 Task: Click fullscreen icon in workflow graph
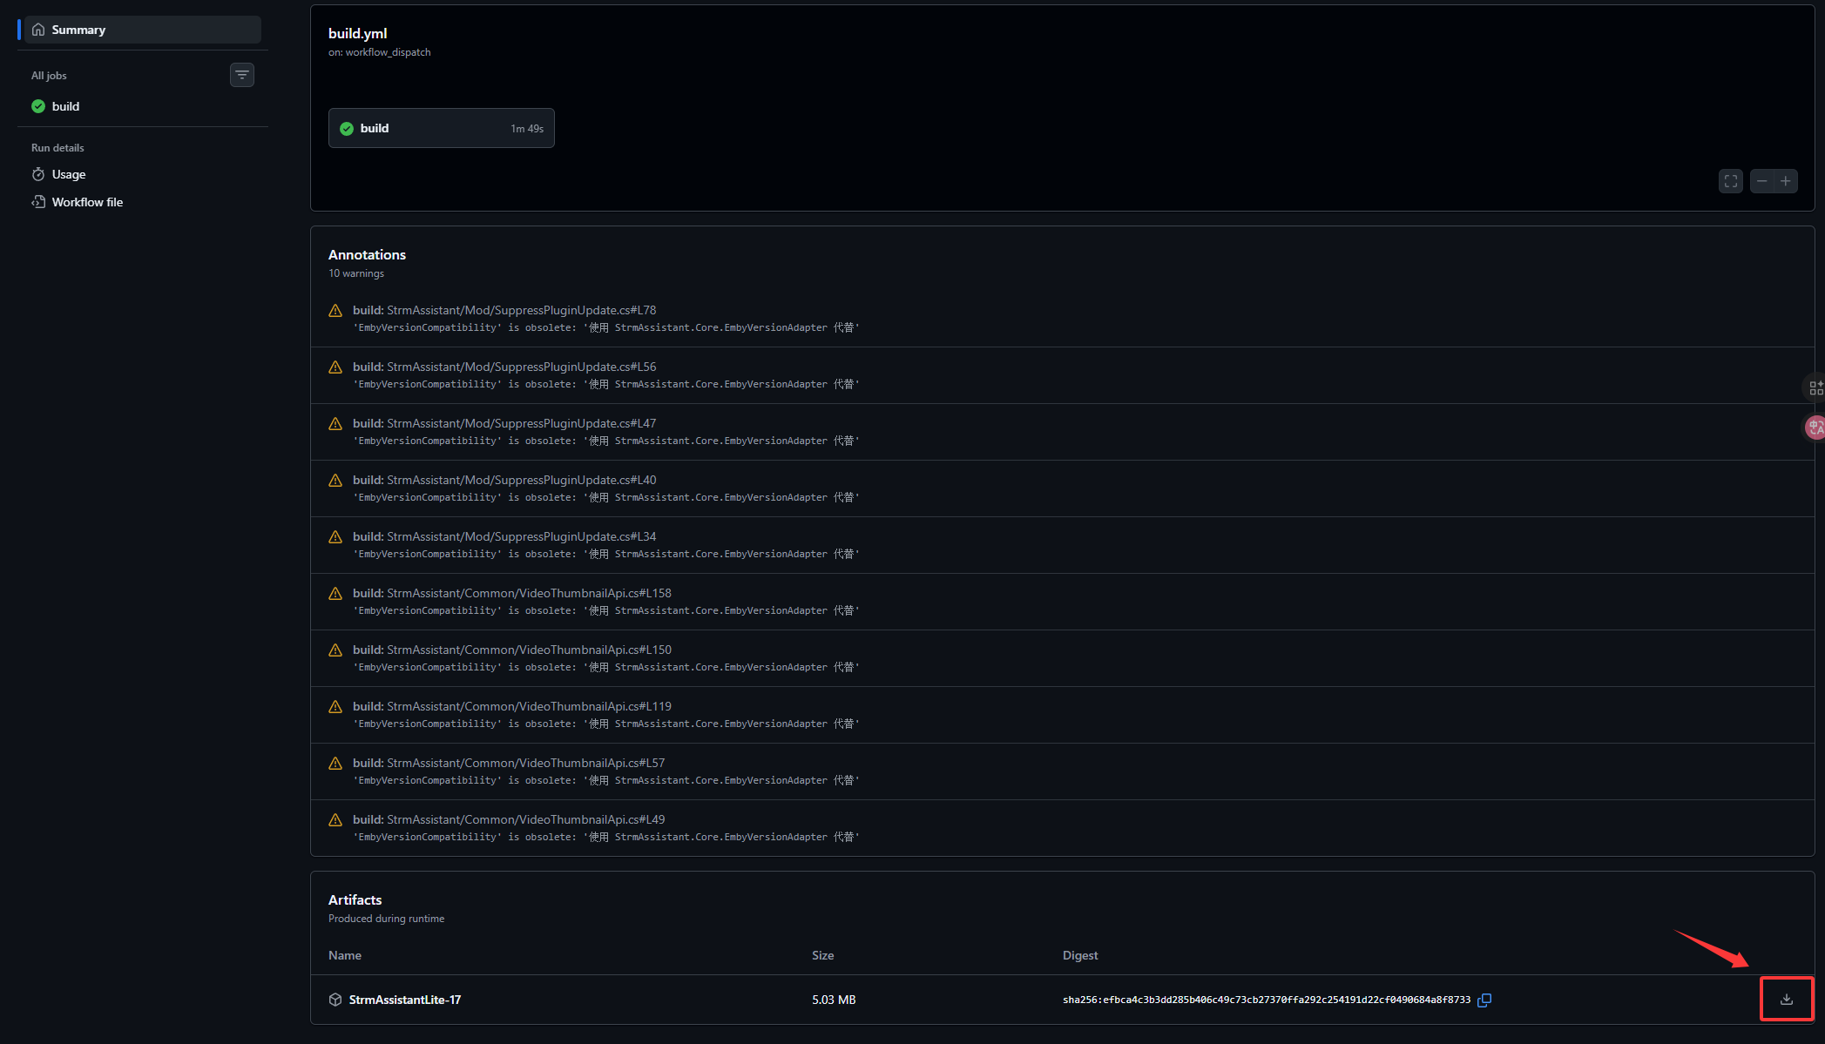tap(1730, 181)
